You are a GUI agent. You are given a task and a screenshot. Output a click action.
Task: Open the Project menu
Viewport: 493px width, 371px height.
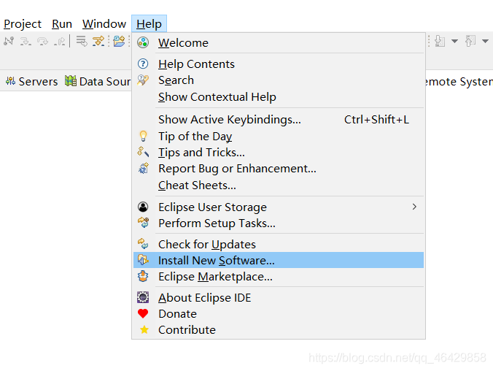coord(23,24)
